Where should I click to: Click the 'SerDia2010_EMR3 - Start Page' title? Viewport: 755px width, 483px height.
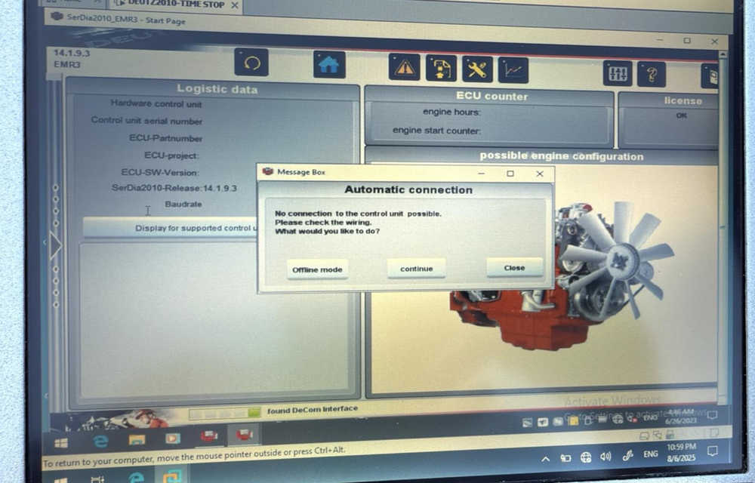click(126, 19)
